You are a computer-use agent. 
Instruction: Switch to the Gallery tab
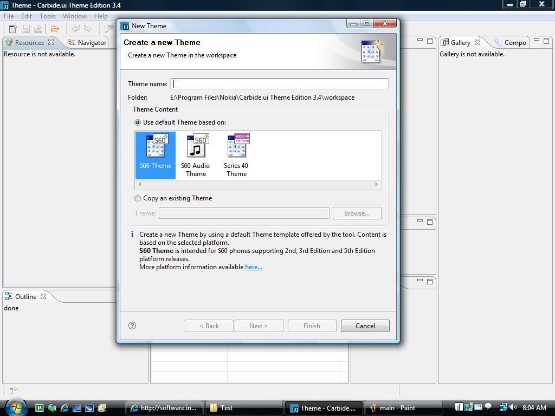(x=460, y=43)
